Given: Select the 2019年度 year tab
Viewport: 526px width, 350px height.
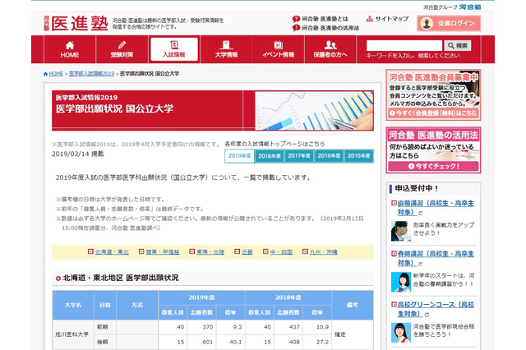Looking at the screenshot, I should pyautogui.click(x=239, y=156).
